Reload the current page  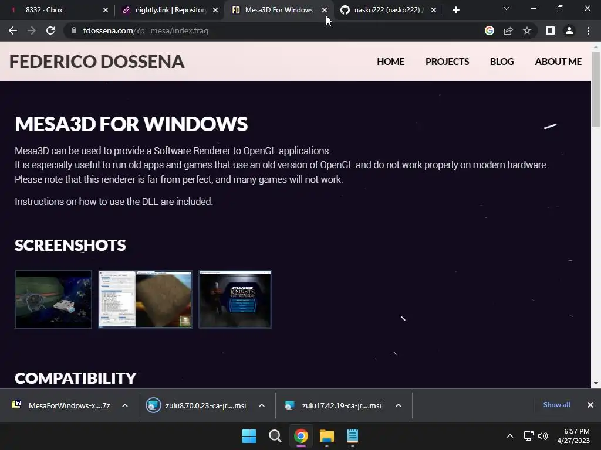click(50, 30)
